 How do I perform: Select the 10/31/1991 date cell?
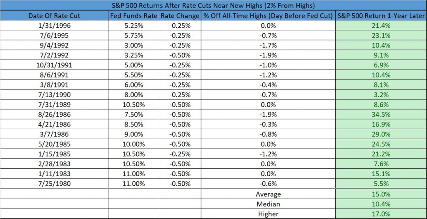tap(54, 65)
